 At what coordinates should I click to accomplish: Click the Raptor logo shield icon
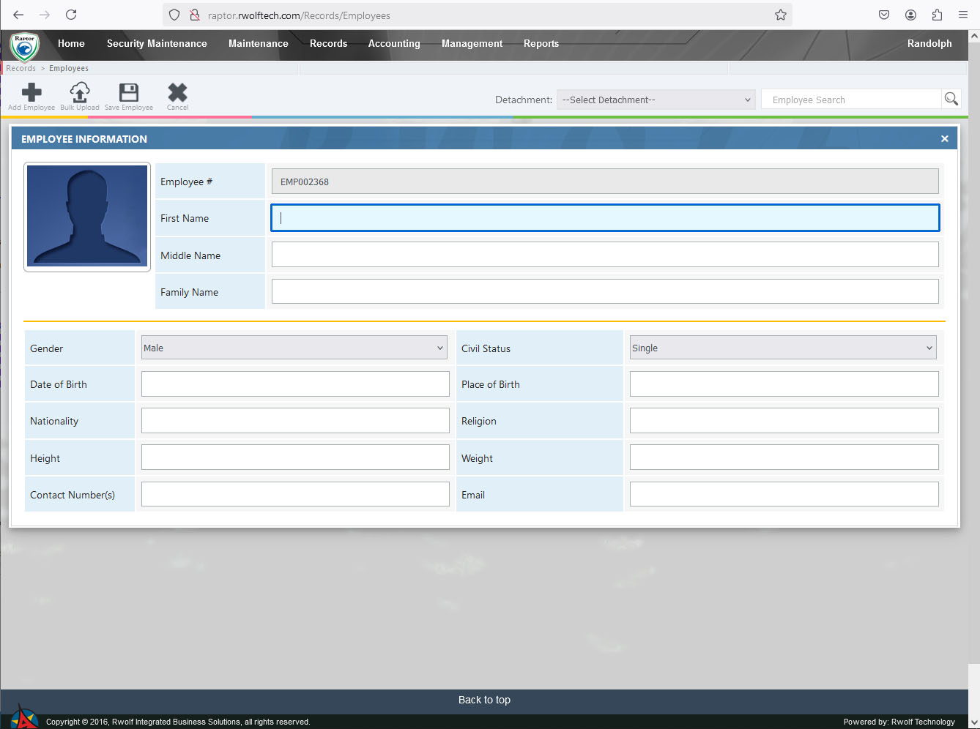[x=24, y=46]
